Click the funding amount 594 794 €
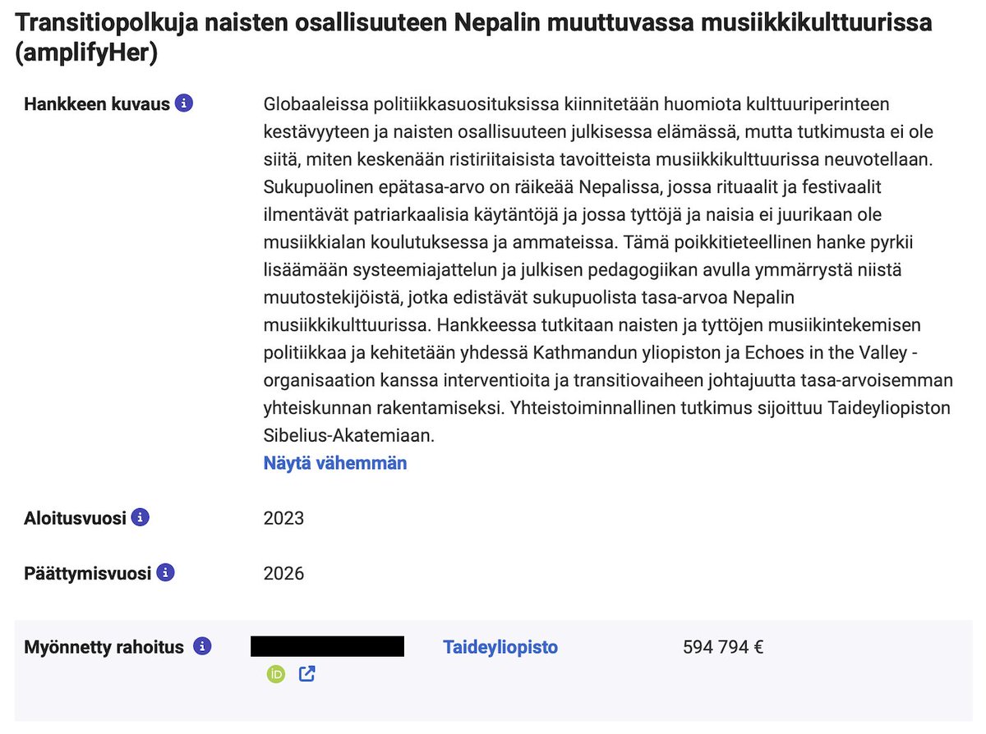The width and height of the screenshot is (986, 734). pyautogui.click(x=723, y=647)
